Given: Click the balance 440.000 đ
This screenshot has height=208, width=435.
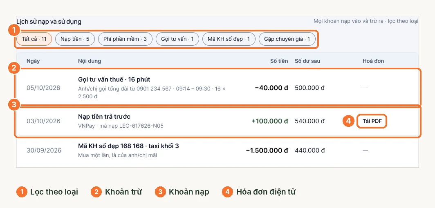Looking at the screenshot, I should coord(309,150).
